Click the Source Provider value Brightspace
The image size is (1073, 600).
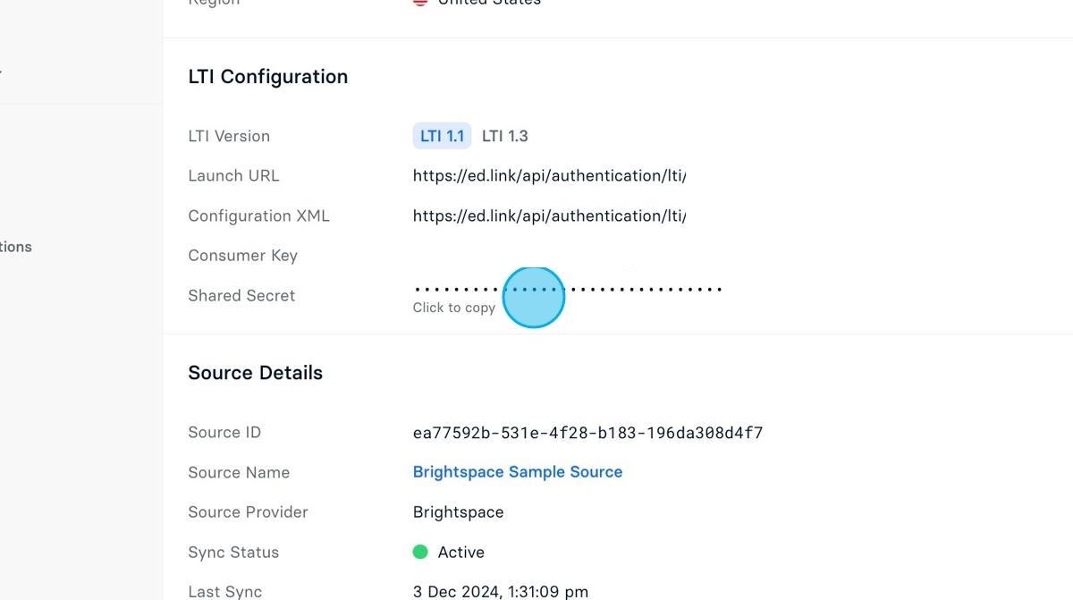(458, 511)
